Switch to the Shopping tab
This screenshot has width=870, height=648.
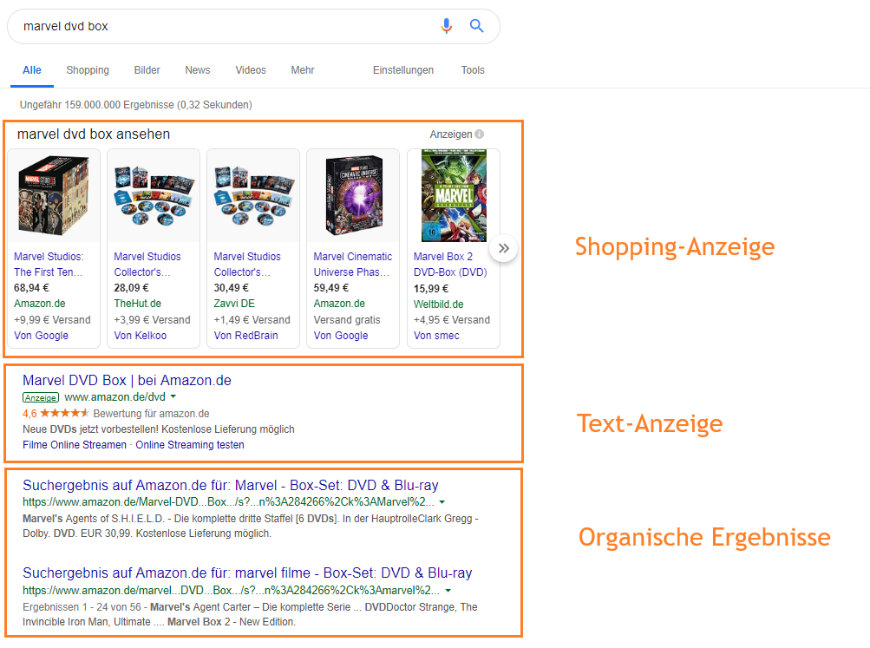coord(88,70)
